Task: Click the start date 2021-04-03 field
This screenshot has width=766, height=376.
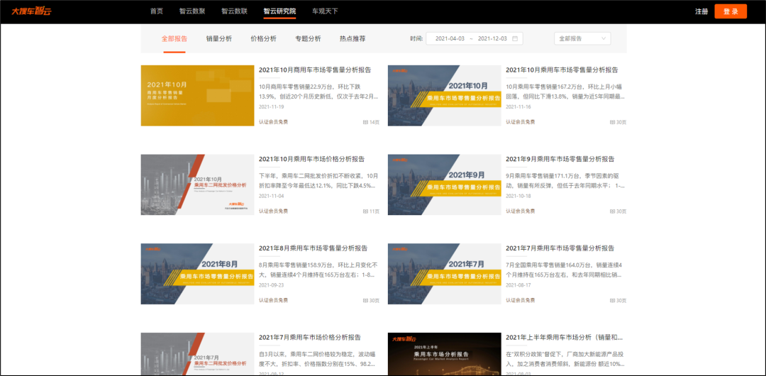Action: tap(450, 38)
